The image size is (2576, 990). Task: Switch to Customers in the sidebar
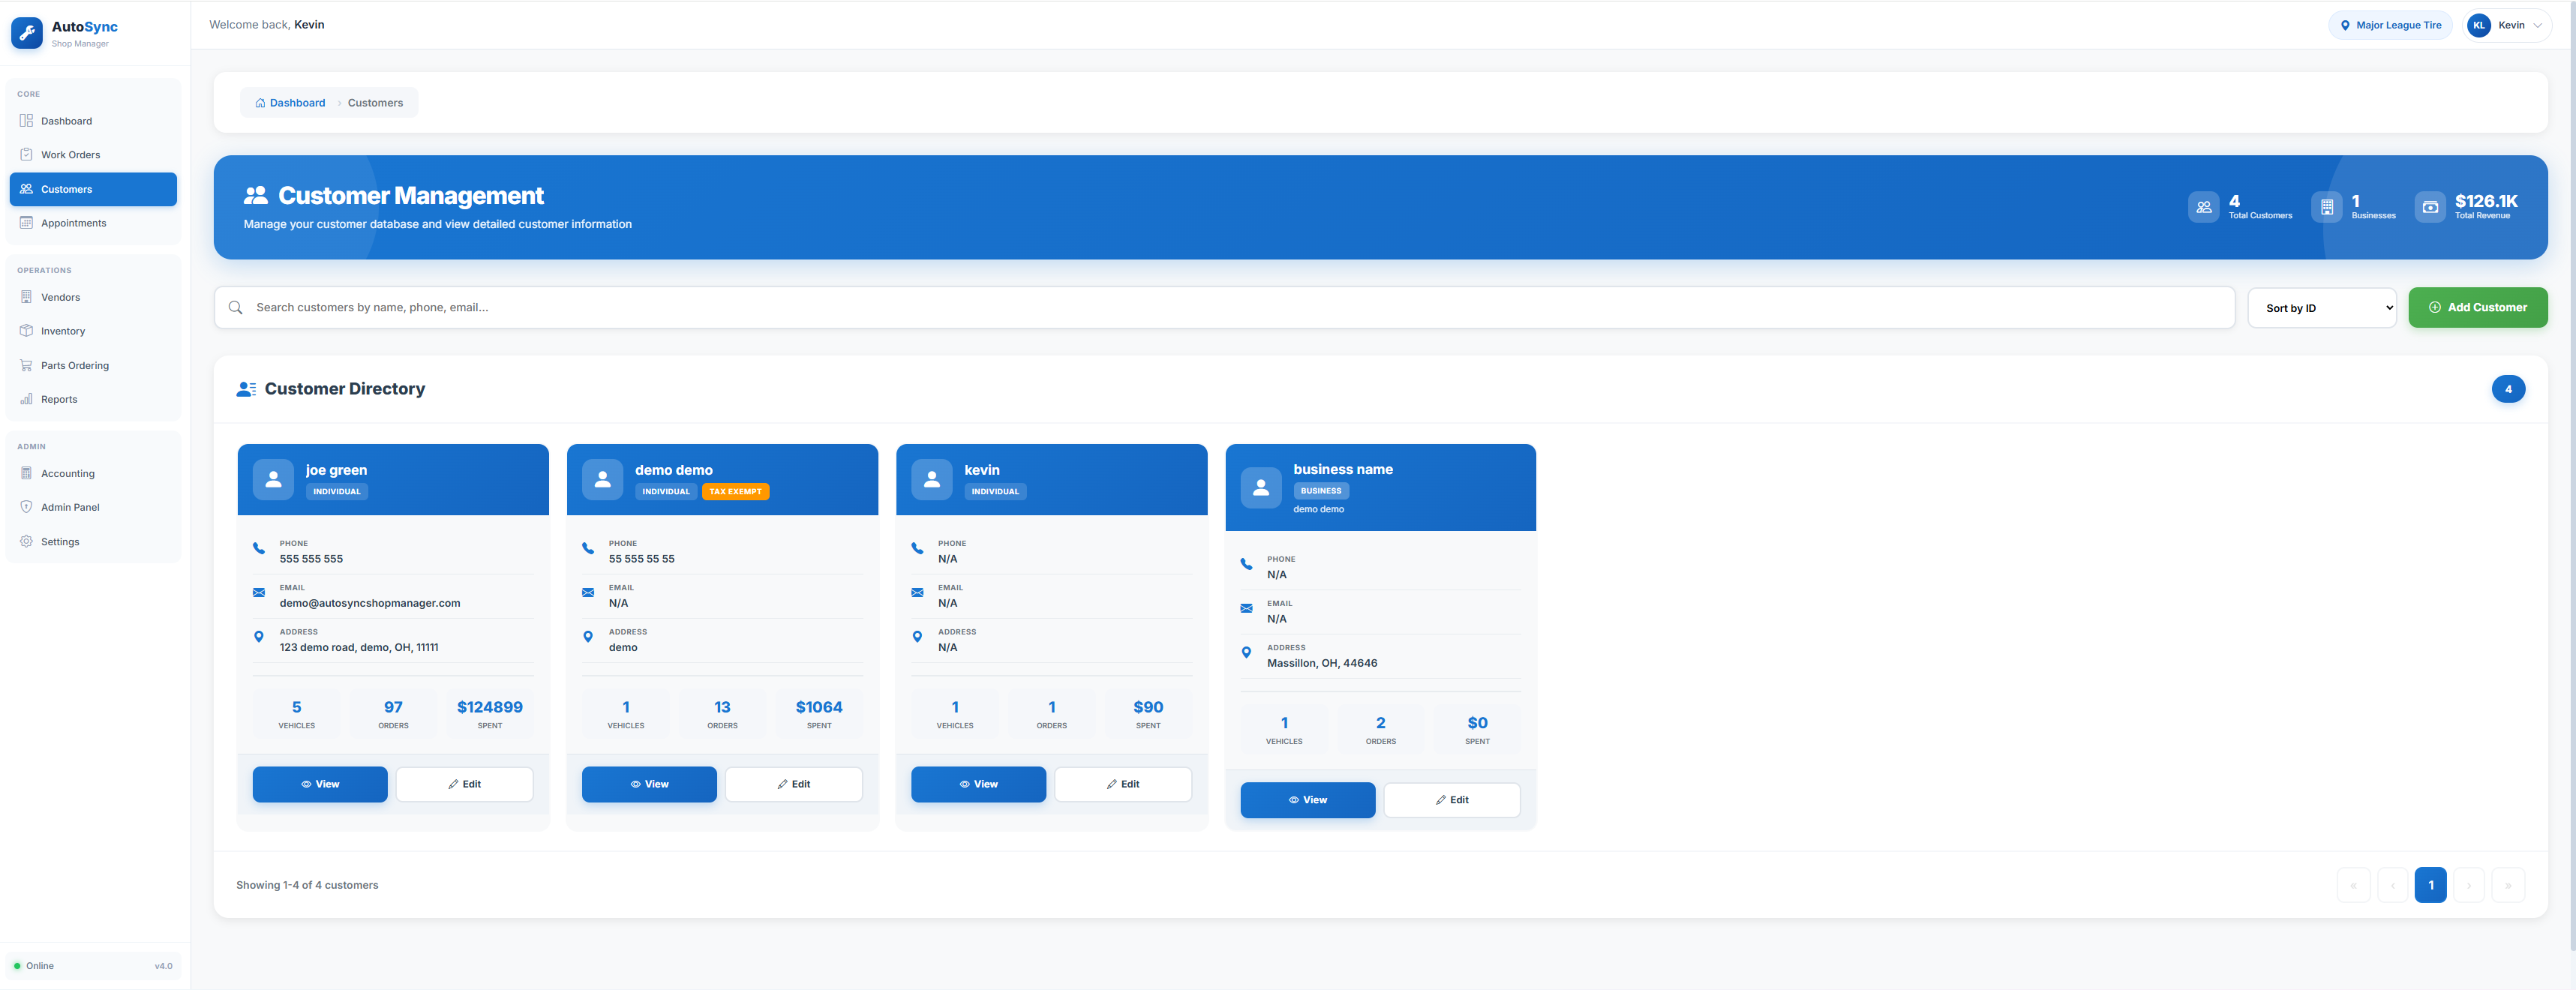coord(67,189)
